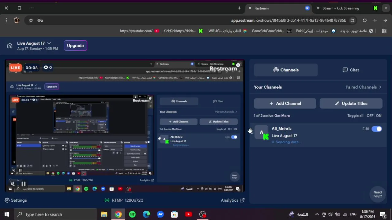Viewport: 392px width, 220px height.
Task: Open the Kick bookmark
Action: point(183,31)
